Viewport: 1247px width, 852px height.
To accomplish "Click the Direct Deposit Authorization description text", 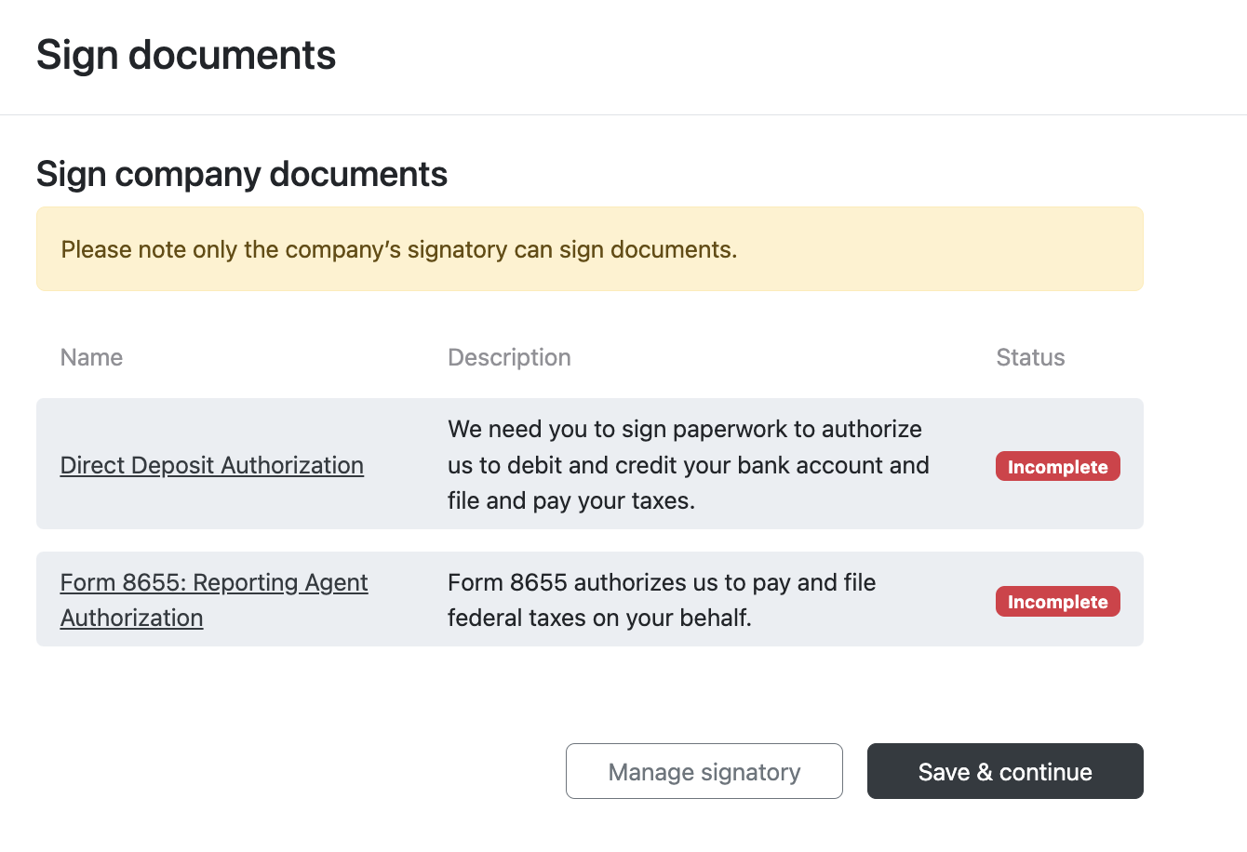I will (x=688, y=465).
